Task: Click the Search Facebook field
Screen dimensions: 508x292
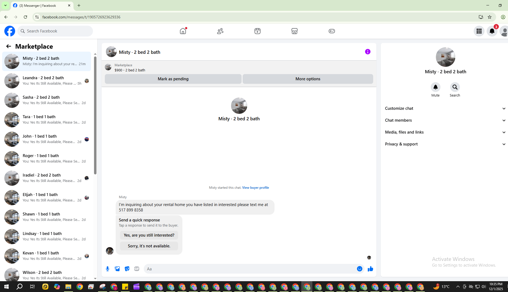Action: pos(55,31)
